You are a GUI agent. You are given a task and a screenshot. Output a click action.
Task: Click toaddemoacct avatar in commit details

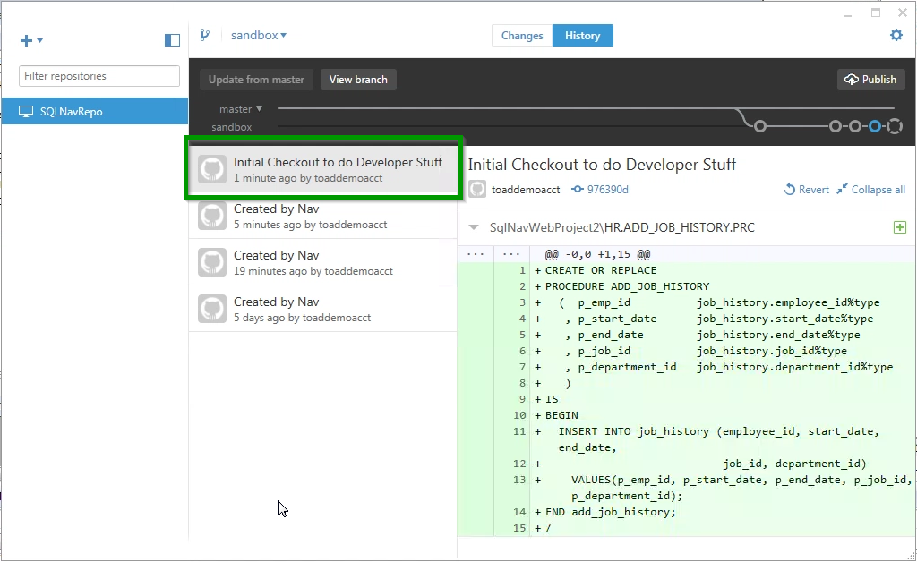point(477,190)
